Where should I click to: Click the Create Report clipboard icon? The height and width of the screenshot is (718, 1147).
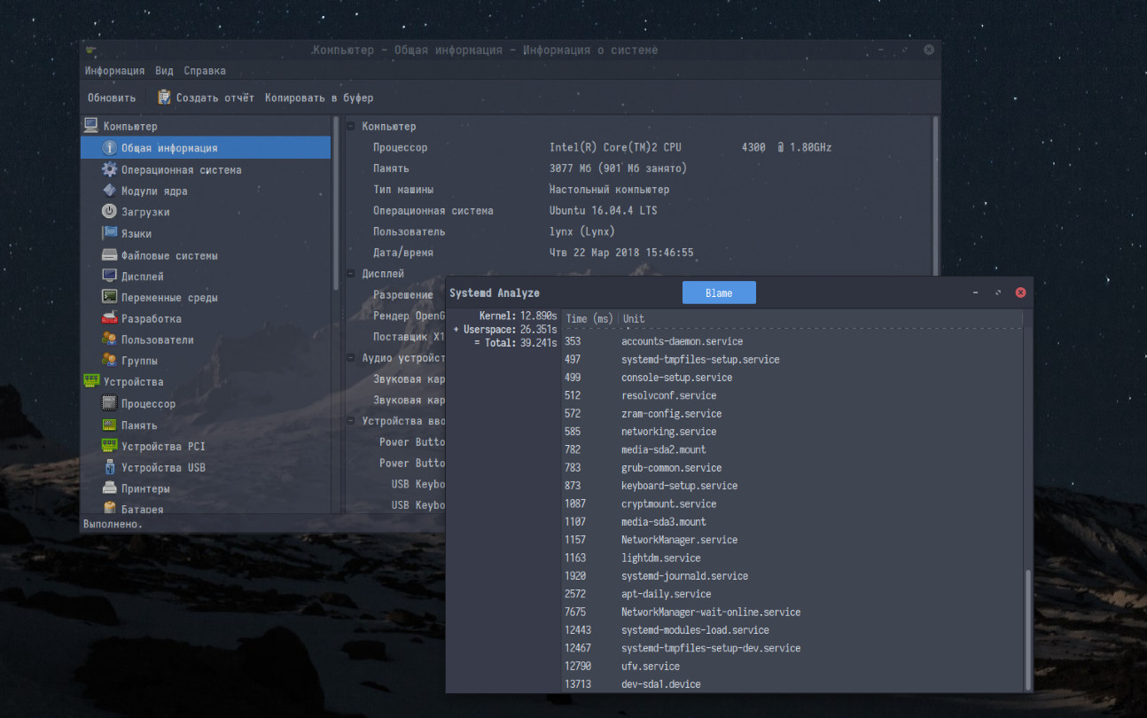164,98
